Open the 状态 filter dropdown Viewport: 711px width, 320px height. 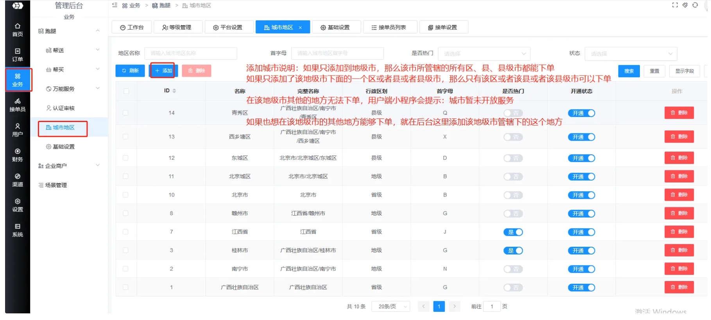pos(630,53)
